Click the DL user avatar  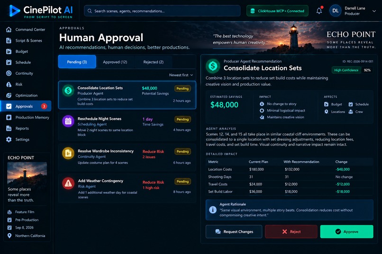(335, 11)
